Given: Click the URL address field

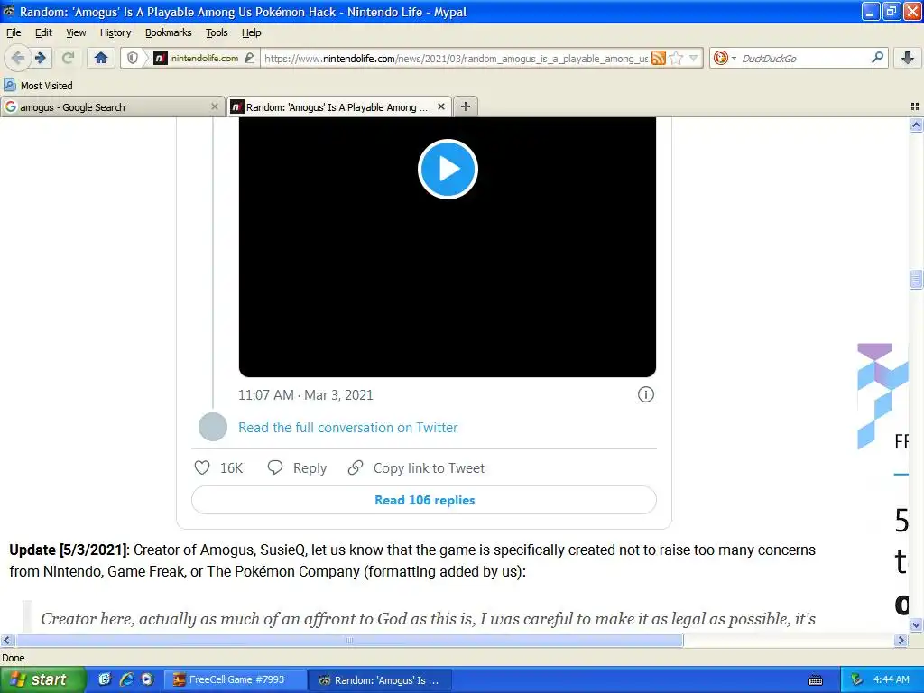Looking at the screenshot, I should (456, 59).
